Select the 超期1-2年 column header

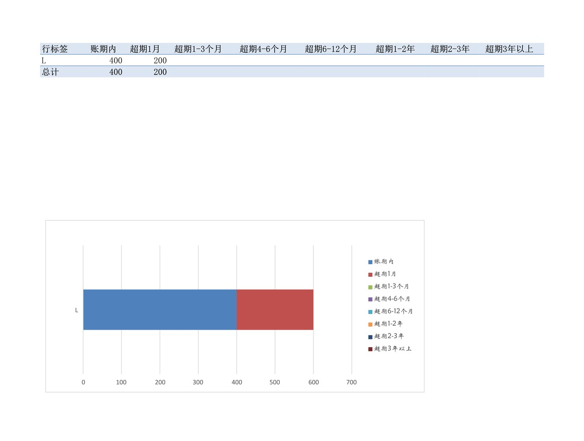(x=395, y=49)
